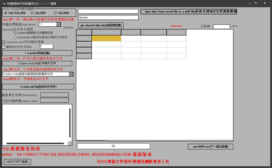Click the 0% progress bar
Viewport: 272px width, 168px height.
(114, 146)
